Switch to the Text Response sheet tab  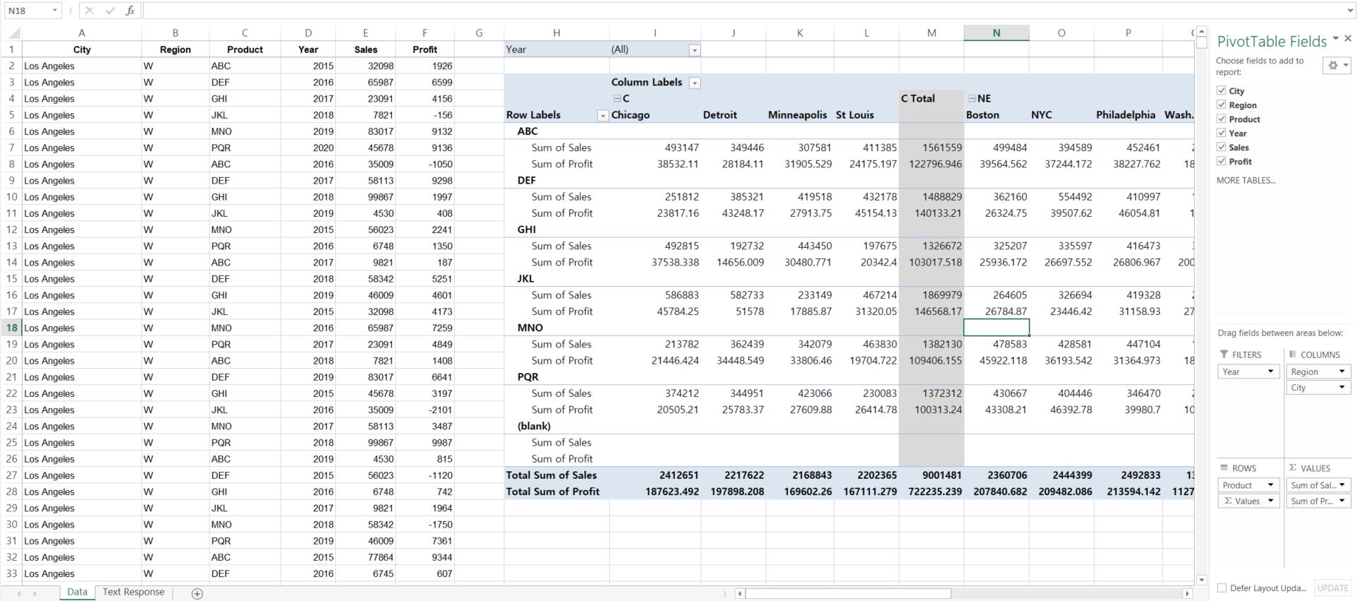click(x=134, y=593)
